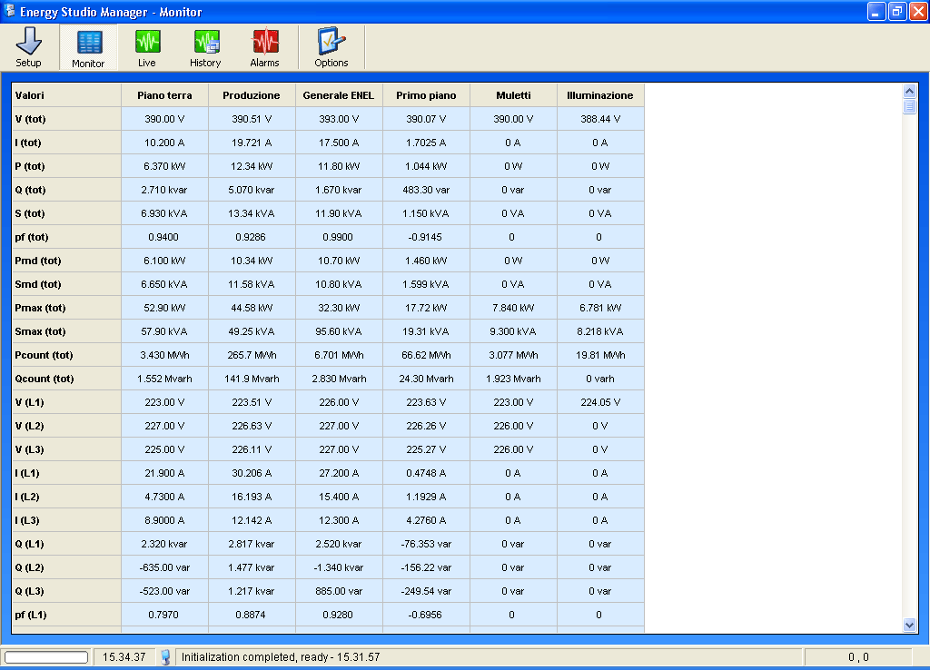The width and height of the screenshot is (930, 670).
Task: Open the Live waveform view
Action: pyautogui.click(x=147, y=47)
